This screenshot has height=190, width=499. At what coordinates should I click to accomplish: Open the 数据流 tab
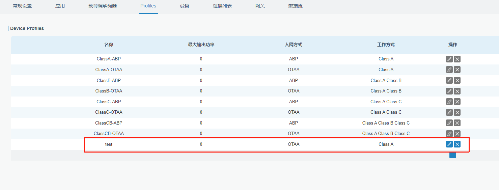[x=296, y=6]
